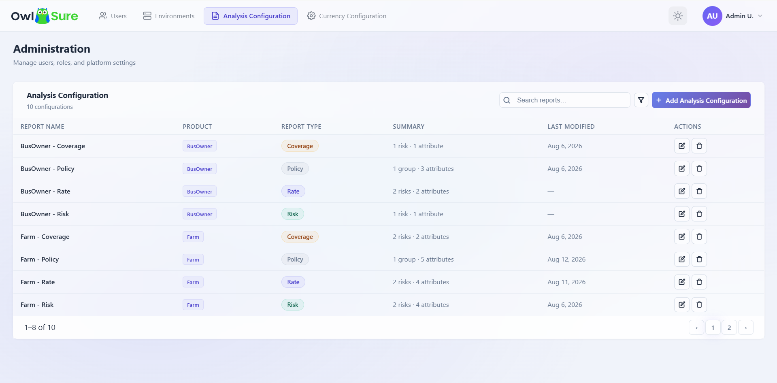
Task: Click the Last Modified column header
Action: coord(571,126)
